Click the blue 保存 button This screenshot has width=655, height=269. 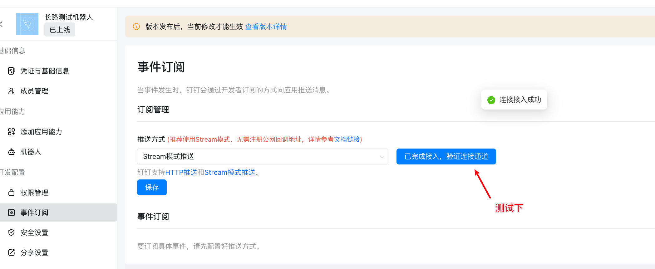pos(152,187)
